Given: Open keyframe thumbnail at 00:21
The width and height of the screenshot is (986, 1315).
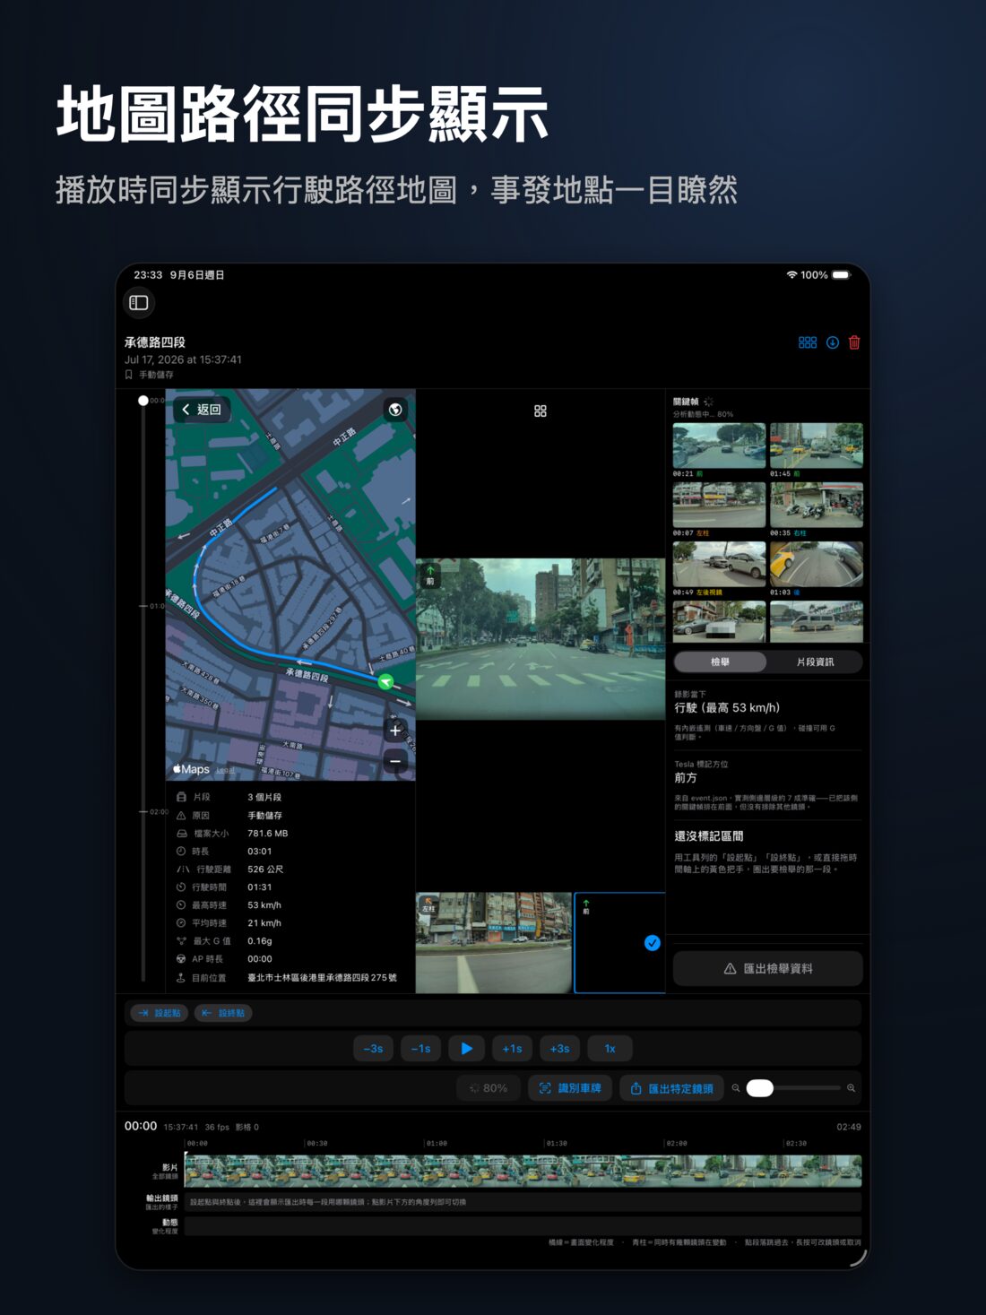Looking at the screenshot, I should tap(719, 446).
